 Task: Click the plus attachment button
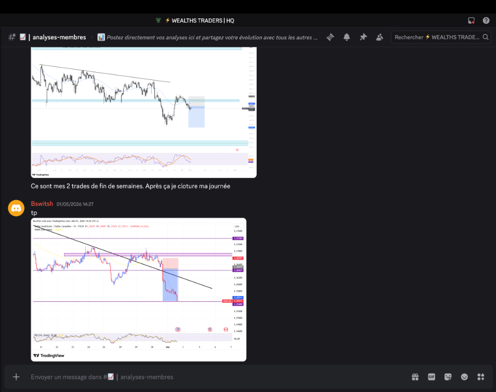16,377
